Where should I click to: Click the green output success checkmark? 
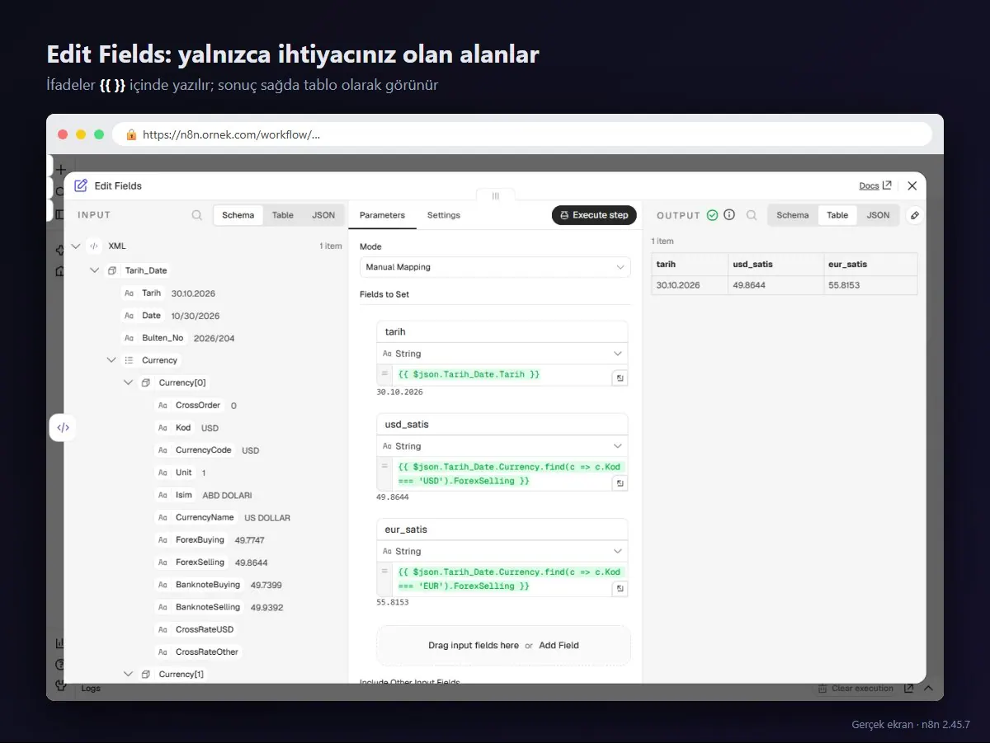coord(712,215)
